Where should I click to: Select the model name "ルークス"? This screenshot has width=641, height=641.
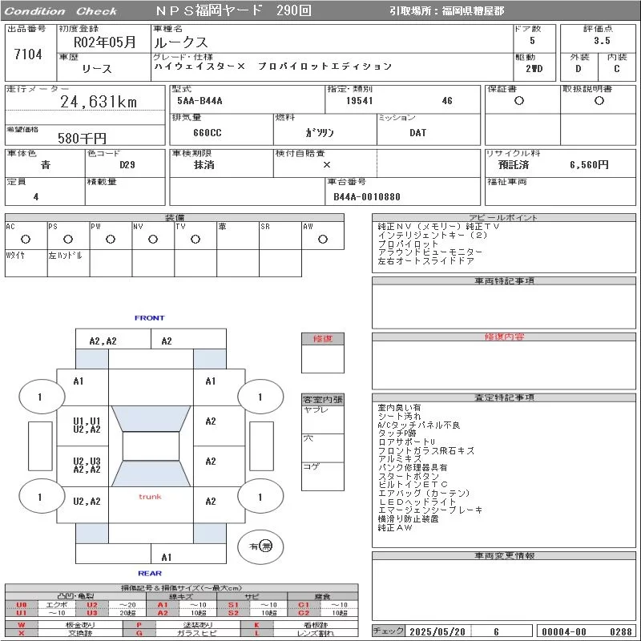click(x=181, y=42)
